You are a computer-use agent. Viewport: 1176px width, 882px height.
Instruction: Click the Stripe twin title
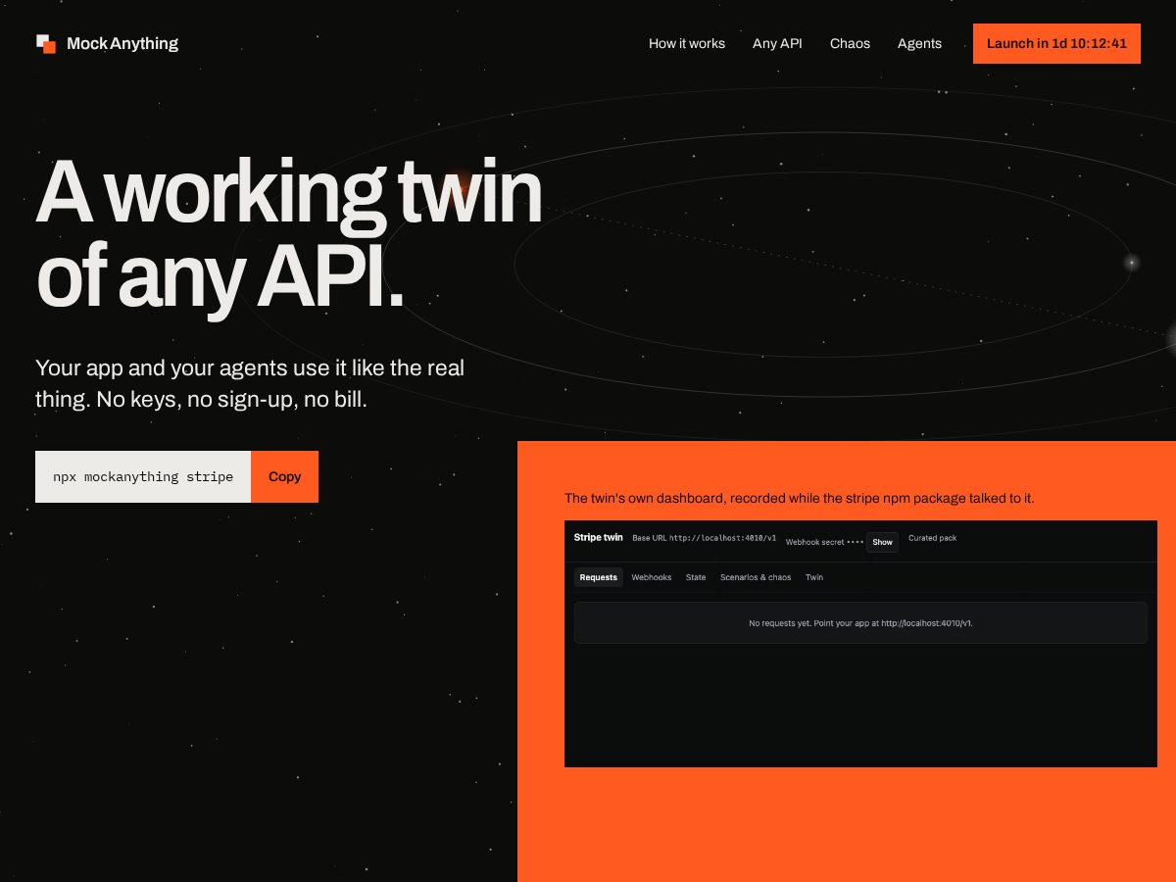(599, 537)
